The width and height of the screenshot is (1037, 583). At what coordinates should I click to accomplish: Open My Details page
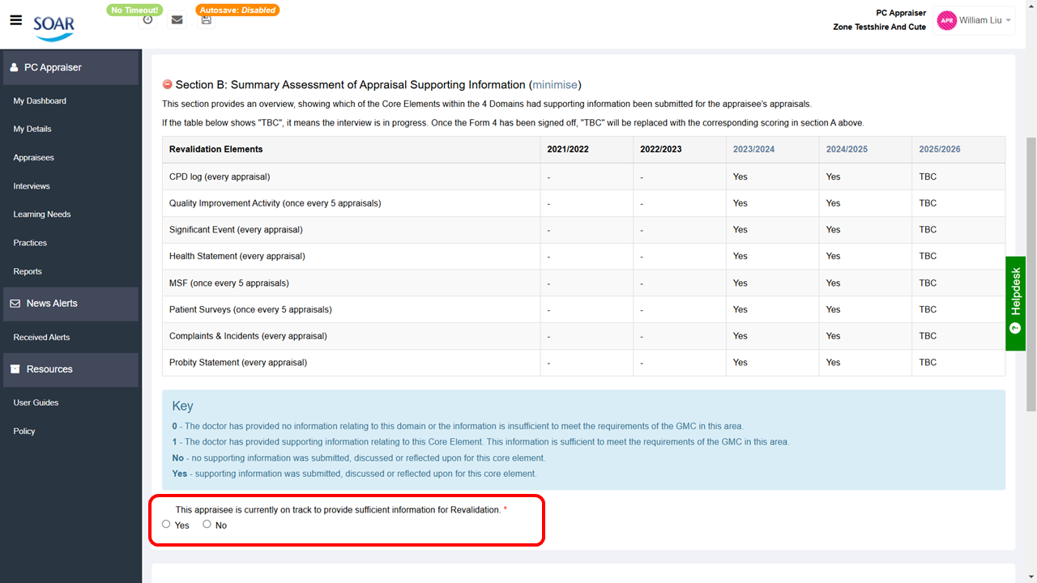pos(32,130)
